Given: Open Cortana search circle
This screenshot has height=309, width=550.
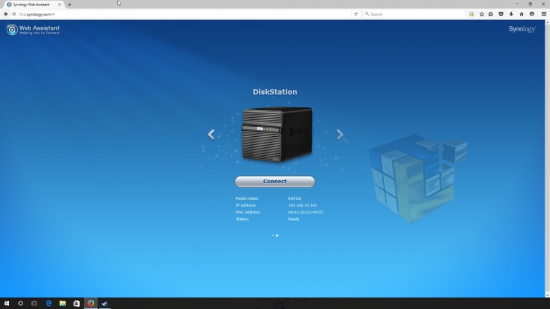Looking at the screenshot, I should tap(20, 304).
